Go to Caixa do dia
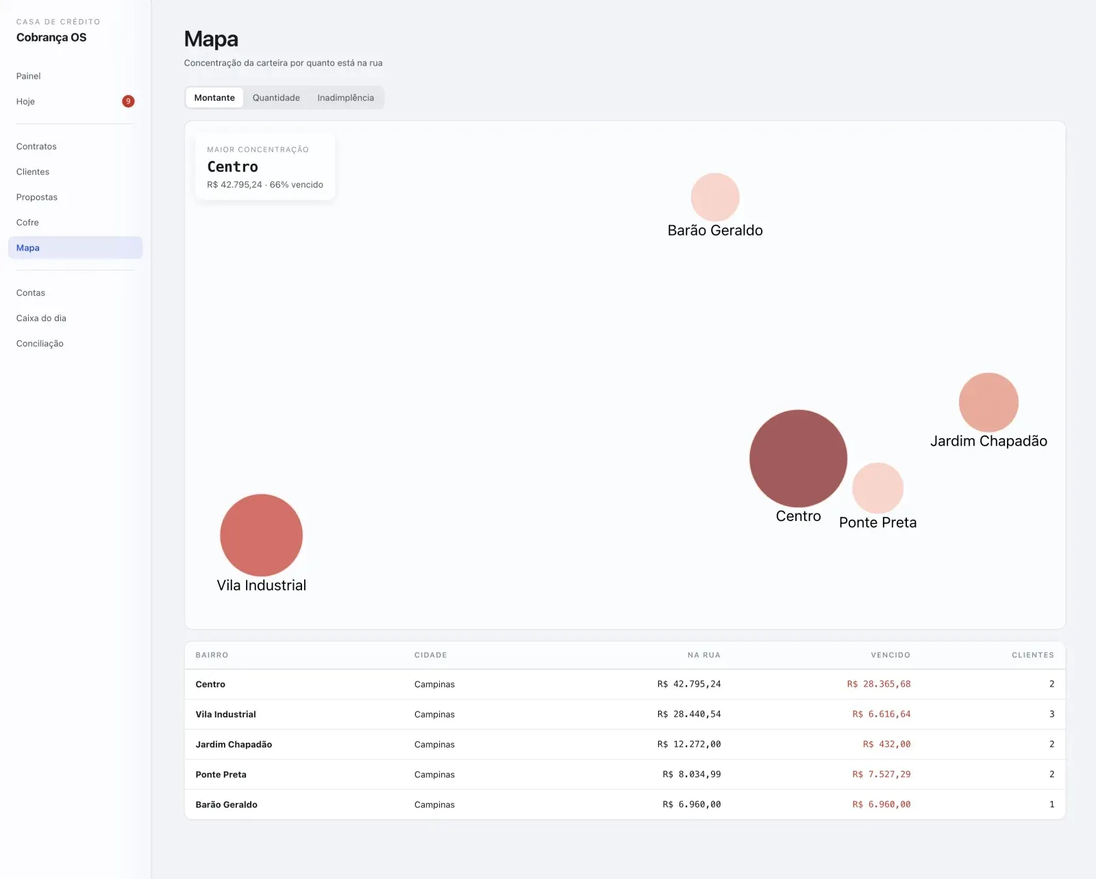Image resolution: width=1096 pixels, height=879 pixels. [75, 318]
